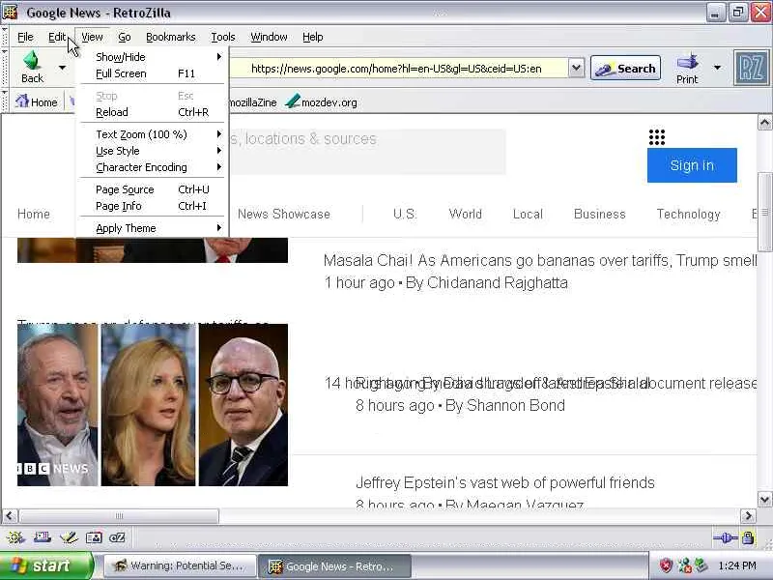Click the BBC News three-person thumbnail

[153, 405]
